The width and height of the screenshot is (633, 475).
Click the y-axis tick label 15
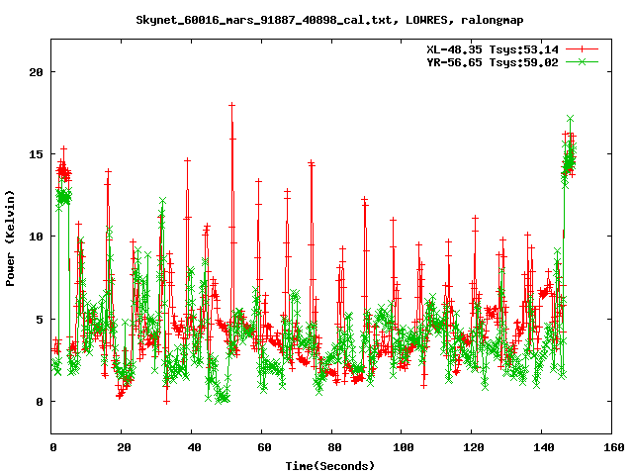pyautogui.click(x=36, y=154)
